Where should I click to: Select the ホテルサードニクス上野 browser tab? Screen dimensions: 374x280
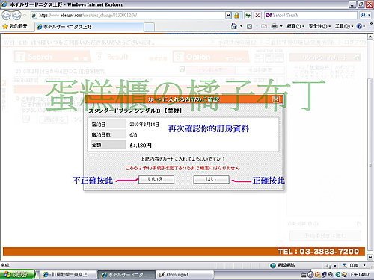[x=89, y=27]
